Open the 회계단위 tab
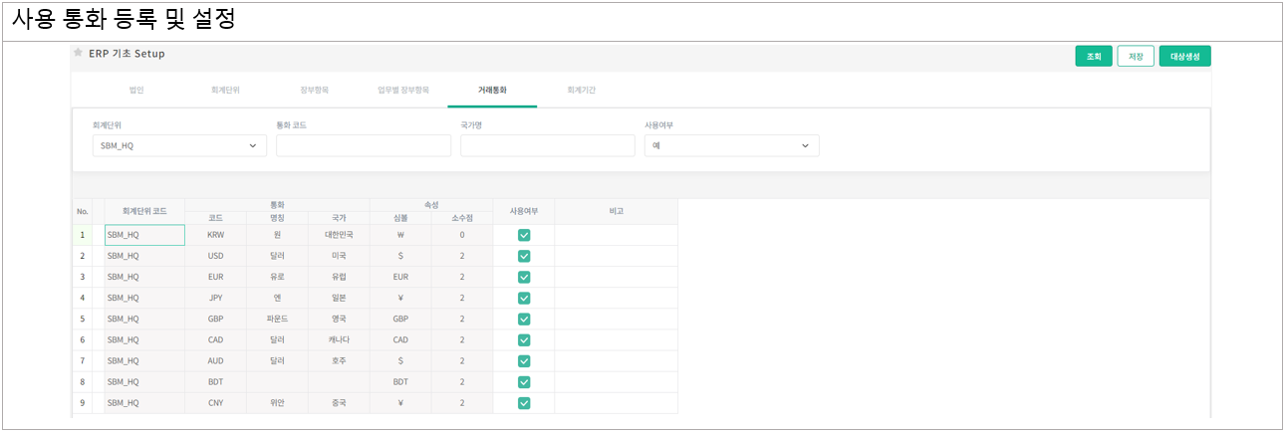 click(x=225, y=90)
